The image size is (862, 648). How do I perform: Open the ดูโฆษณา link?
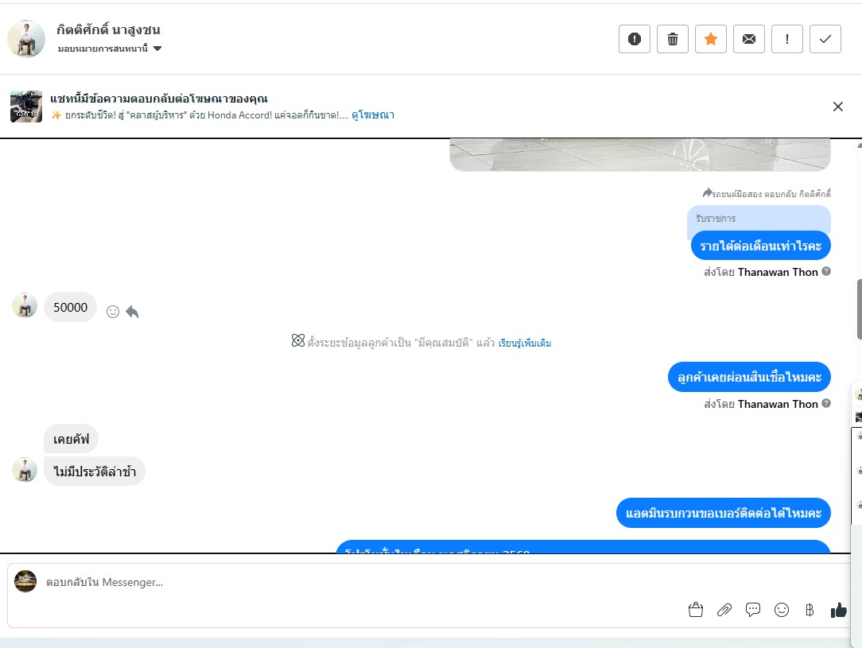[373, 114]
